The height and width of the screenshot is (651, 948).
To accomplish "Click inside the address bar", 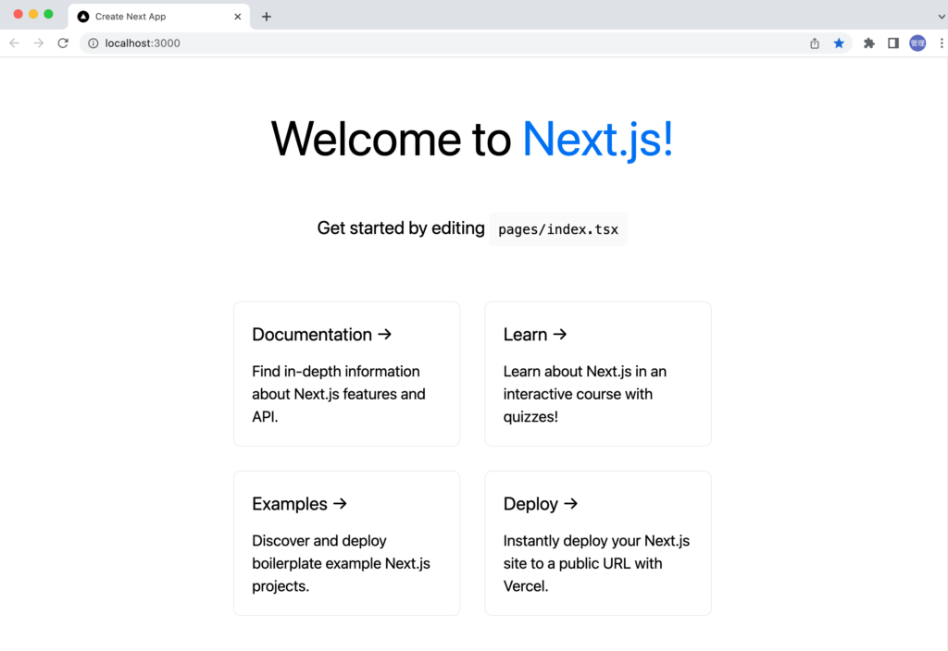I will point(278,43).
